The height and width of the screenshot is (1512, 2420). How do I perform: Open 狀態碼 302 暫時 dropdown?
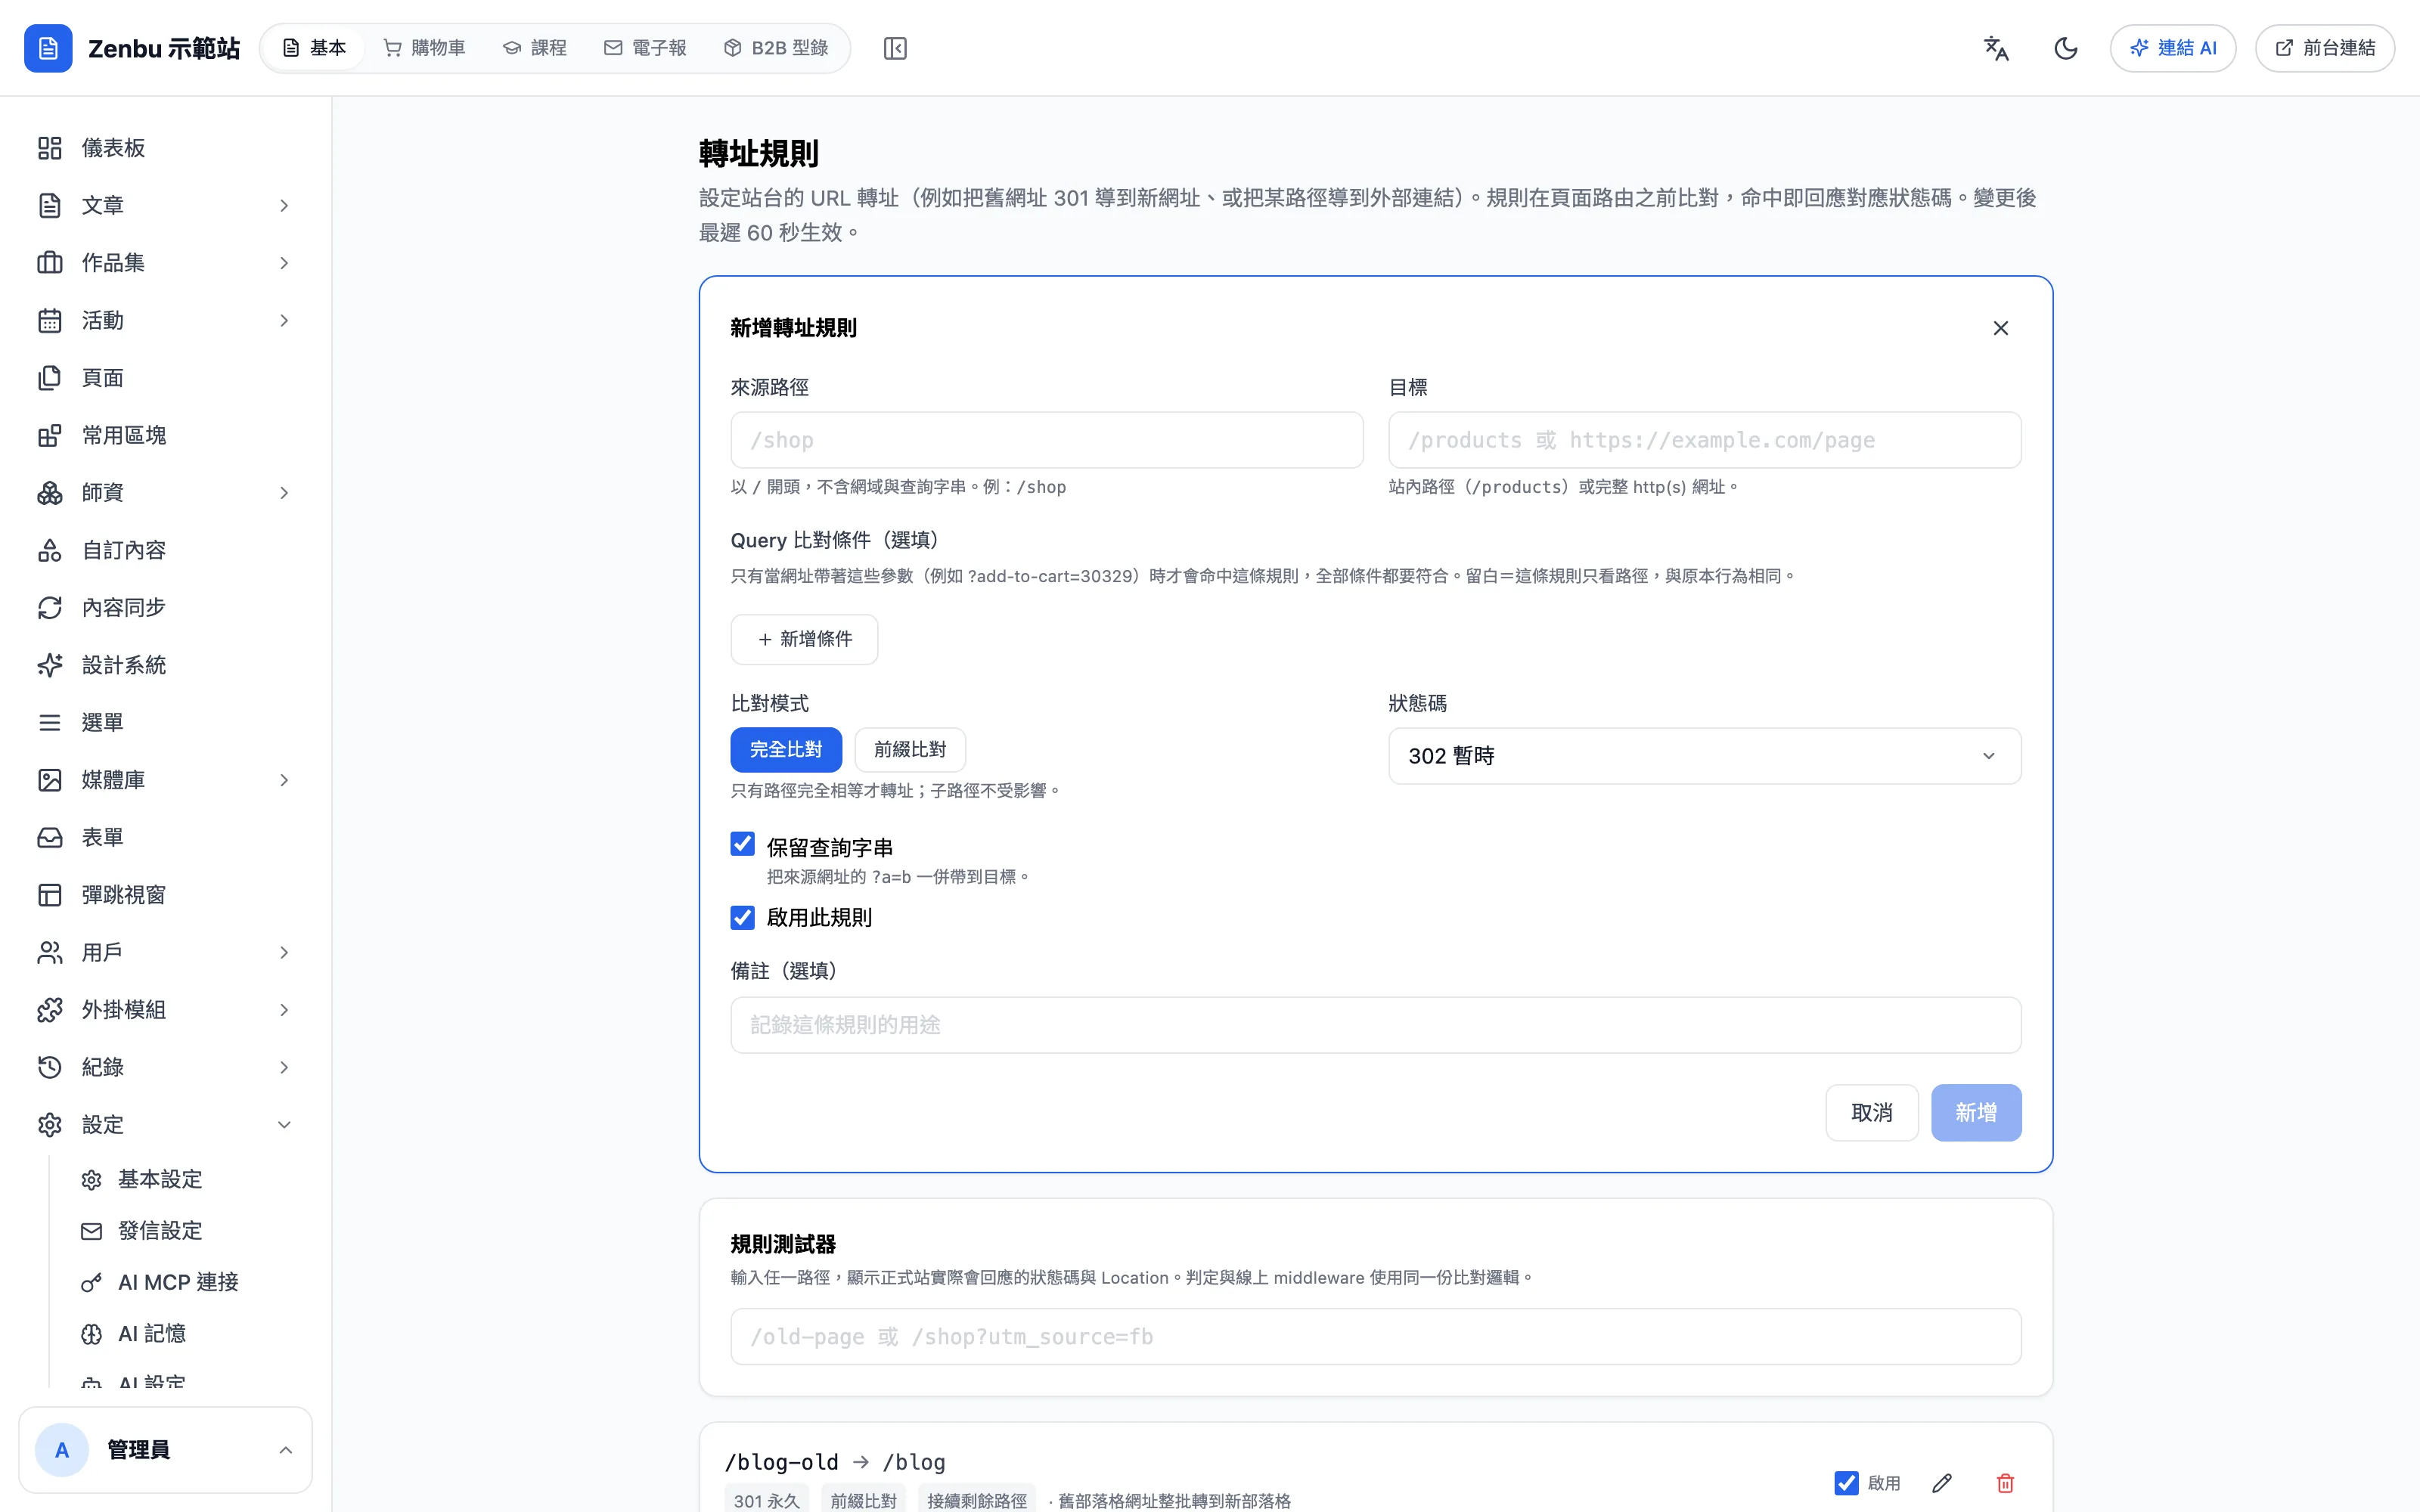1704,756
